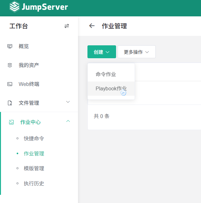The image size is (201, 203).
Task: Navigate to 模版管理
Action: coord(34,168)
